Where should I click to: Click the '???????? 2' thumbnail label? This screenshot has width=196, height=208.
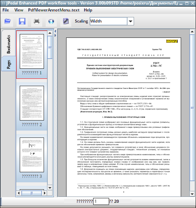click(32, 124)
